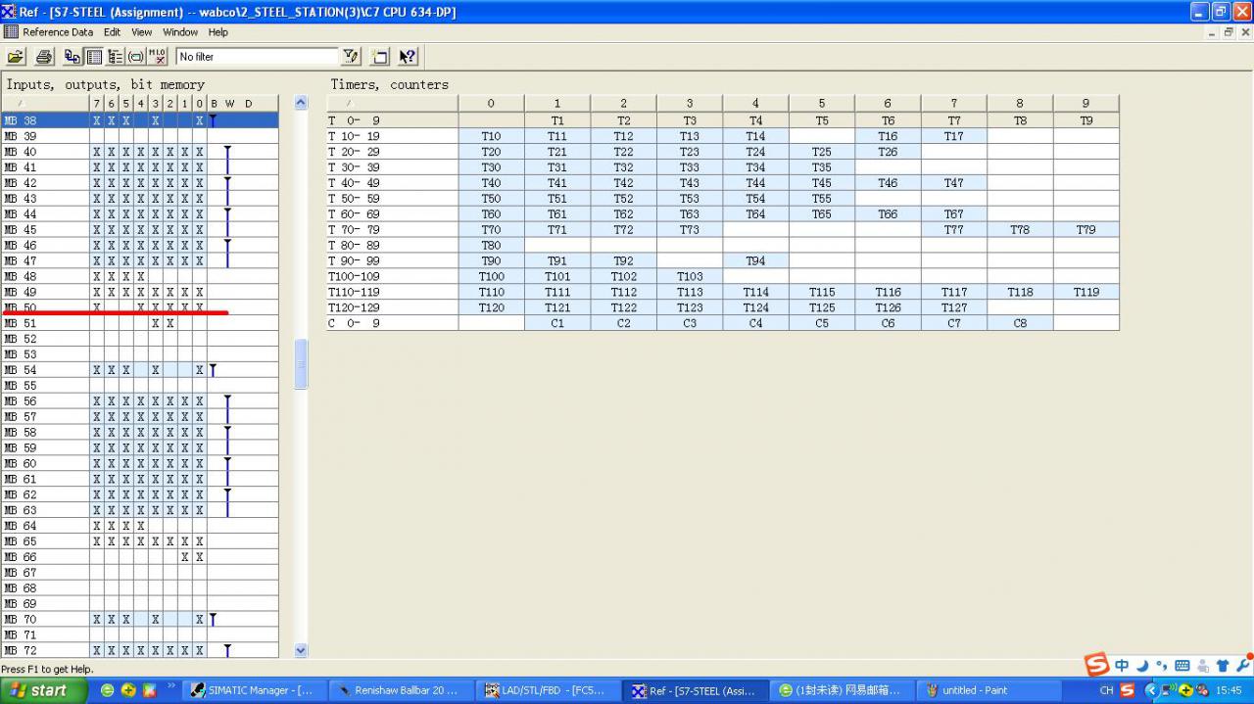The height and width of the screenshot is (704, 1254).
Task: Click the taskbar clock showing 15:45
Action: 1229,690
